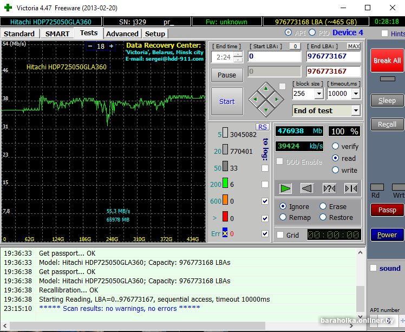This screenshot has height=332, width=405.
Task: Click the orange 600 ms block swatch
Action: coord(225,200)
